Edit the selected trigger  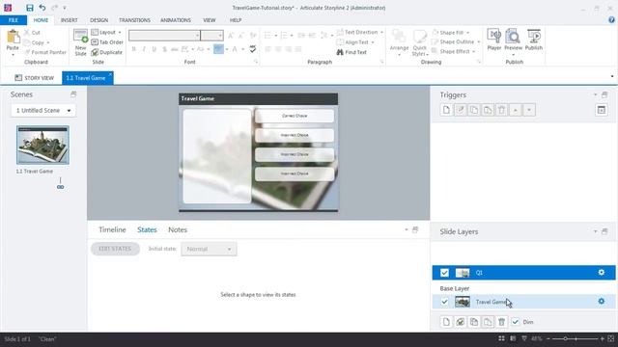460,110
